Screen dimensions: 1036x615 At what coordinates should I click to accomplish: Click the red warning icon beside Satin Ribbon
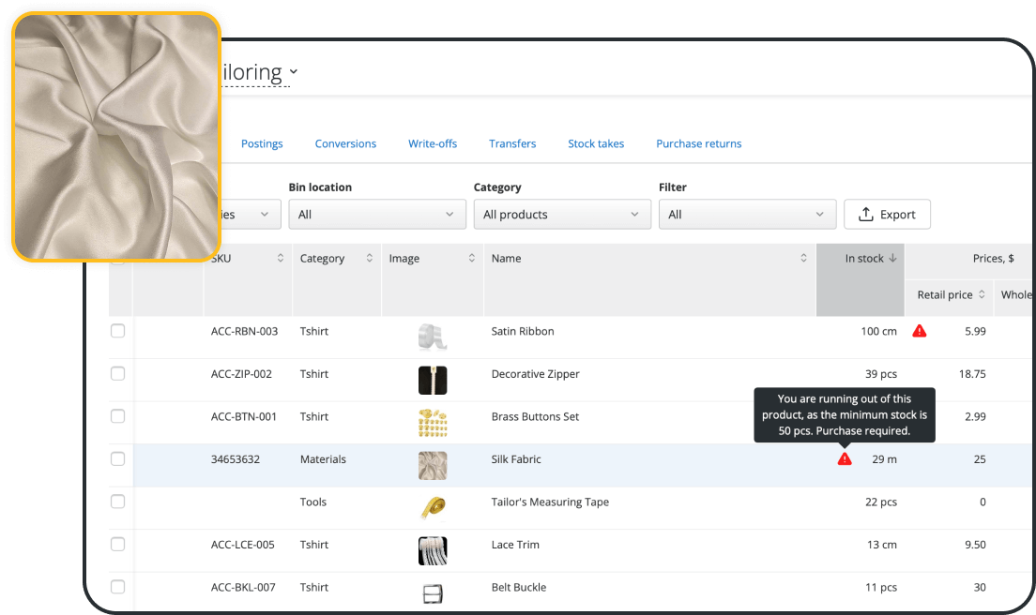920,330
